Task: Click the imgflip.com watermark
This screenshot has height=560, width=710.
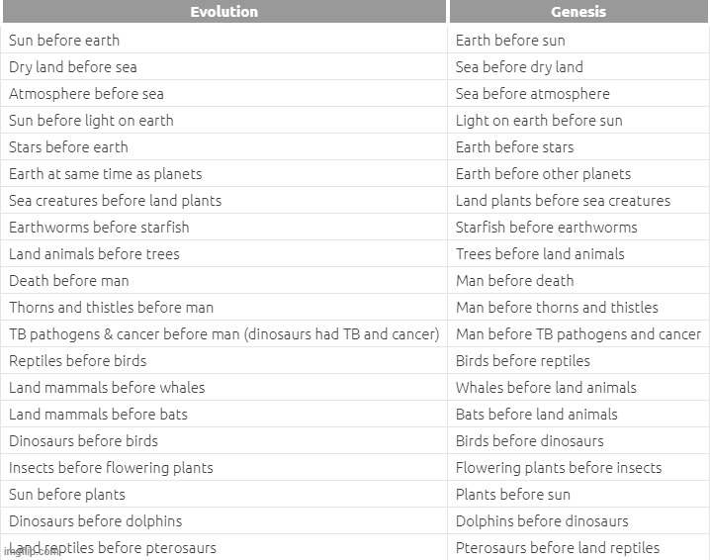Action: [x=30, y=550]
